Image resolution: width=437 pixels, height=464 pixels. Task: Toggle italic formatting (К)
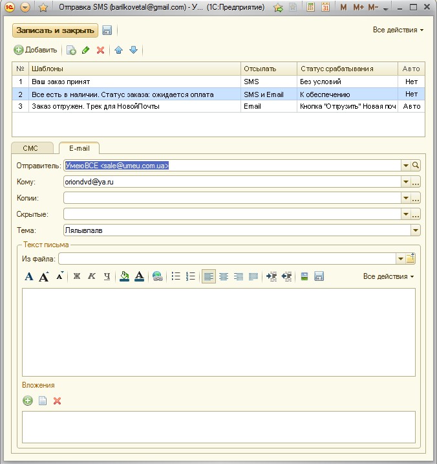(92, 276)
